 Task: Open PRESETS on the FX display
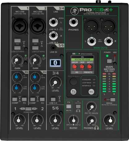click(88, 72)
